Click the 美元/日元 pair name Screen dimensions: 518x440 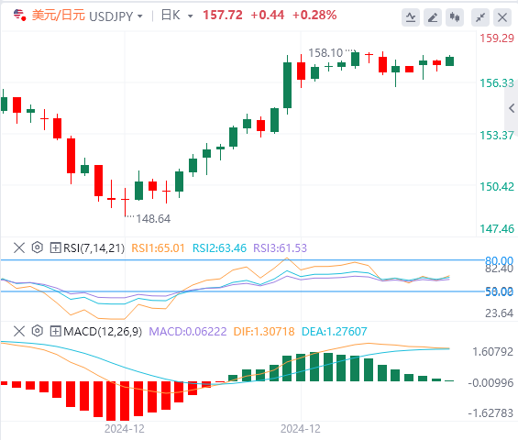click(x=58, y=16)
